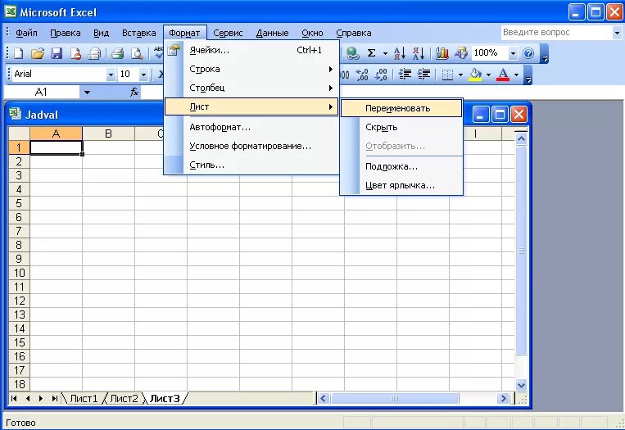The width and height of the screenshot is (625, 430).
Task: Click the Excel application icon in the main title bar
Action: tap(11, 12)
